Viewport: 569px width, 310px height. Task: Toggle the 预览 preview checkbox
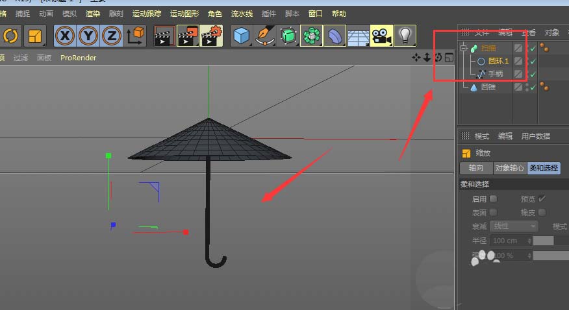pyautogui.click(x=542, y=199)
